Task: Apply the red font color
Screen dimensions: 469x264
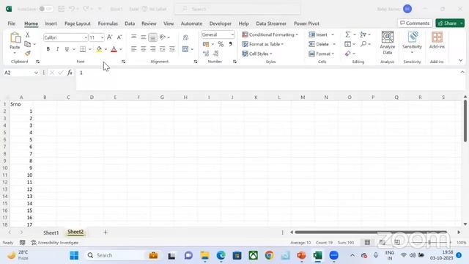Action: click(x=114, y=49)
